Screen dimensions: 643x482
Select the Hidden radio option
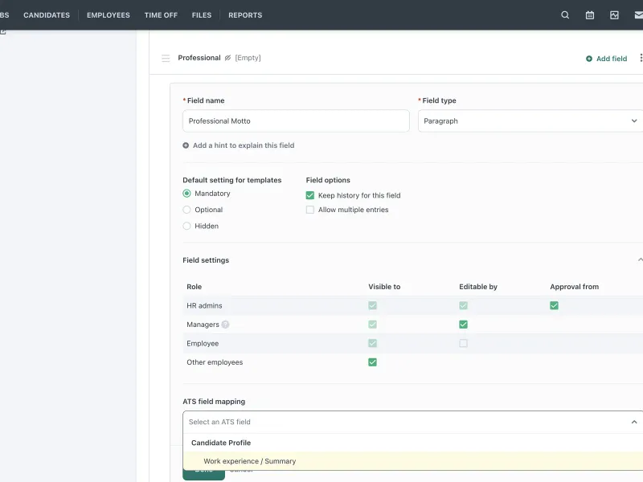(186, 226)
